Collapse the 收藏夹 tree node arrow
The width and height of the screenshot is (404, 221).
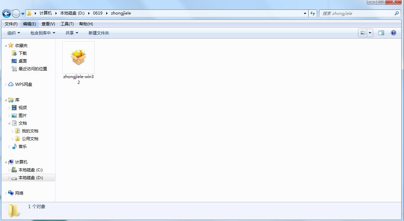[x=6, y=46]
